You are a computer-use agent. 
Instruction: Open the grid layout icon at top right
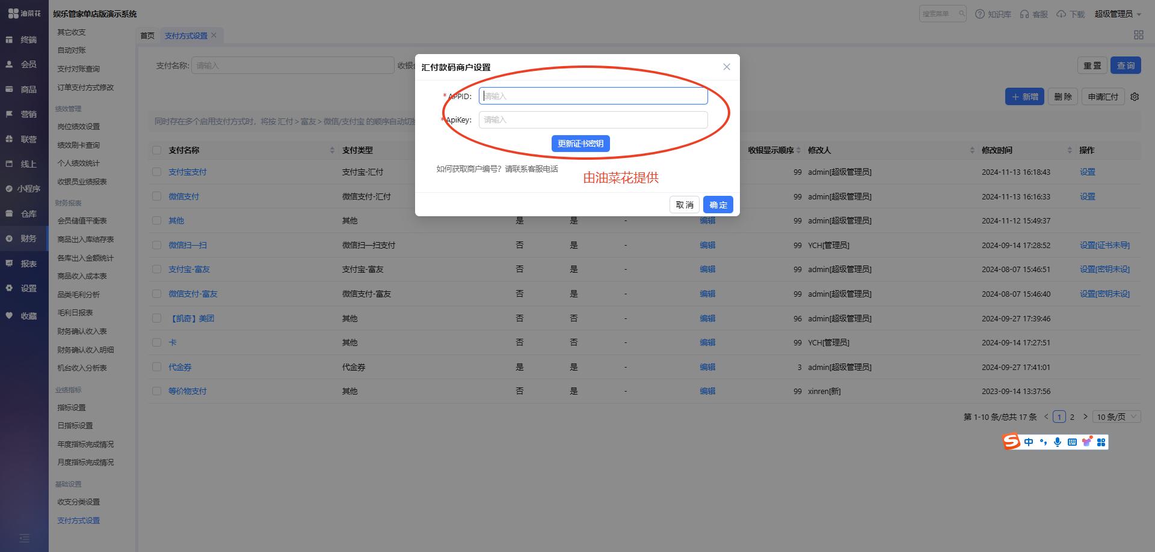[x=1138, y=35]
